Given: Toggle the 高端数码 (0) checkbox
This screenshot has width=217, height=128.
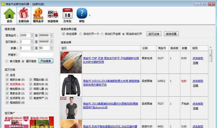Looking at the screenshot, I should 7,103.
